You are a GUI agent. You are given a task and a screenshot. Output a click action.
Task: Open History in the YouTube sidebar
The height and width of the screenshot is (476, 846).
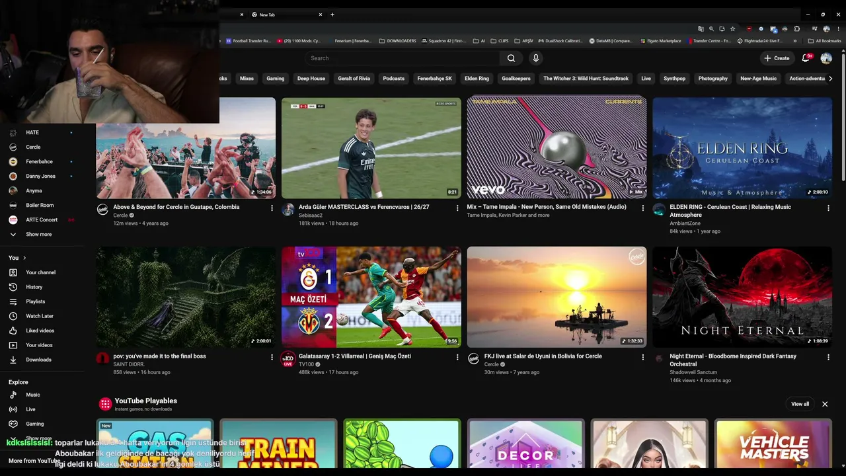click(x=34, y=287)
